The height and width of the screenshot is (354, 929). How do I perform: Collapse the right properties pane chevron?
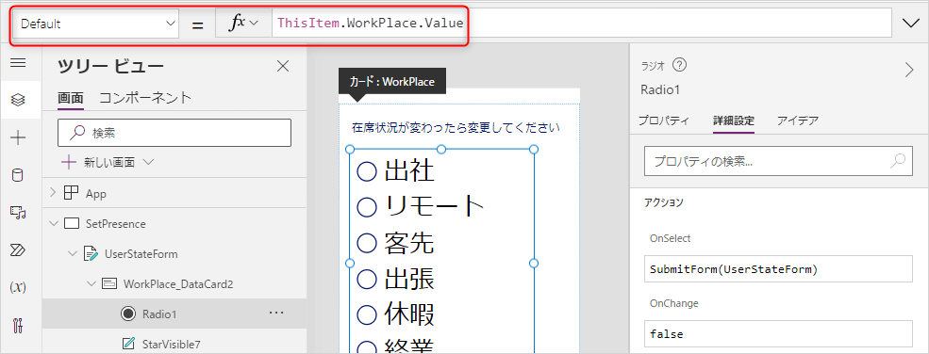(909, 71)
